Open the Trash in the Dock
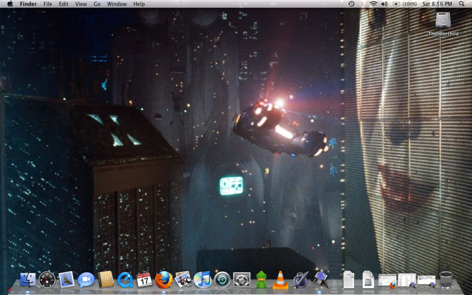 [x=446, y=280]
